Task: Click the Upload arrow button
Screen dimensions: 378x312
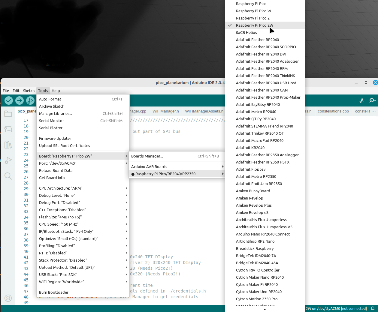Action: pos(20,100)
